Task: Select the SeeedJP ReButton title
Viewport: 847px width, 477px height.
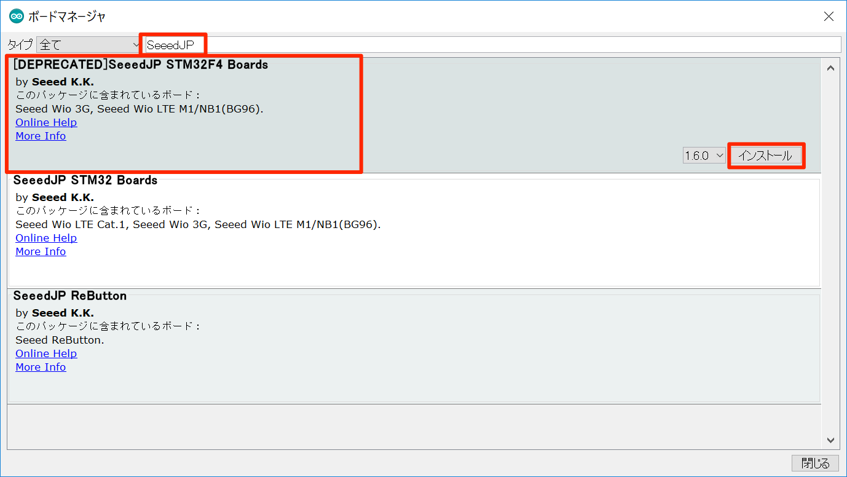Action: pyautogui.click(x=70, y=296)
